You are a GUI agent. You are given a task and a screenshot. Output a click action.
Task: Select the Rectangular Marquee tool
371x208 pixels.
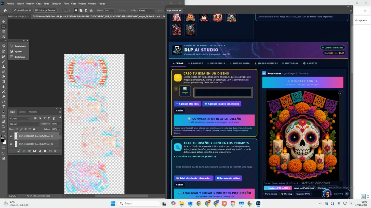(x=4, y=26)
